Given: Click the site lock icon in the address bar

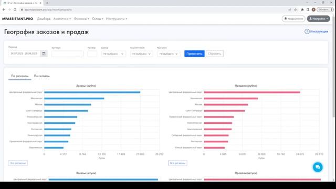Looking at the screenshot, I should point(22,9).
